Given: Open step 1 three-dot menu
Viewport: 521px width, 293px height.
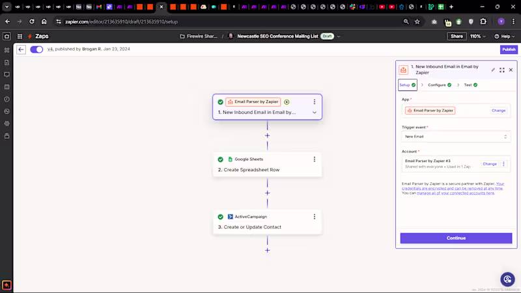Looking at the screenshot, I should [x=315, y=102].
